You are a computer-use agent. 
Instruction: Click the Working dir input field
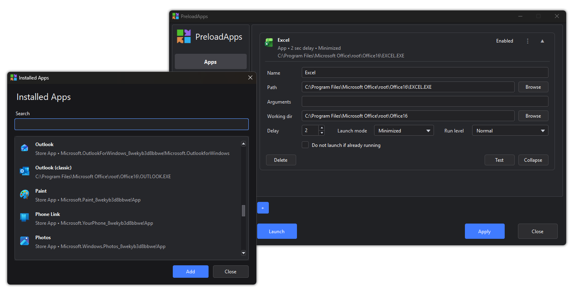(408, 116)
